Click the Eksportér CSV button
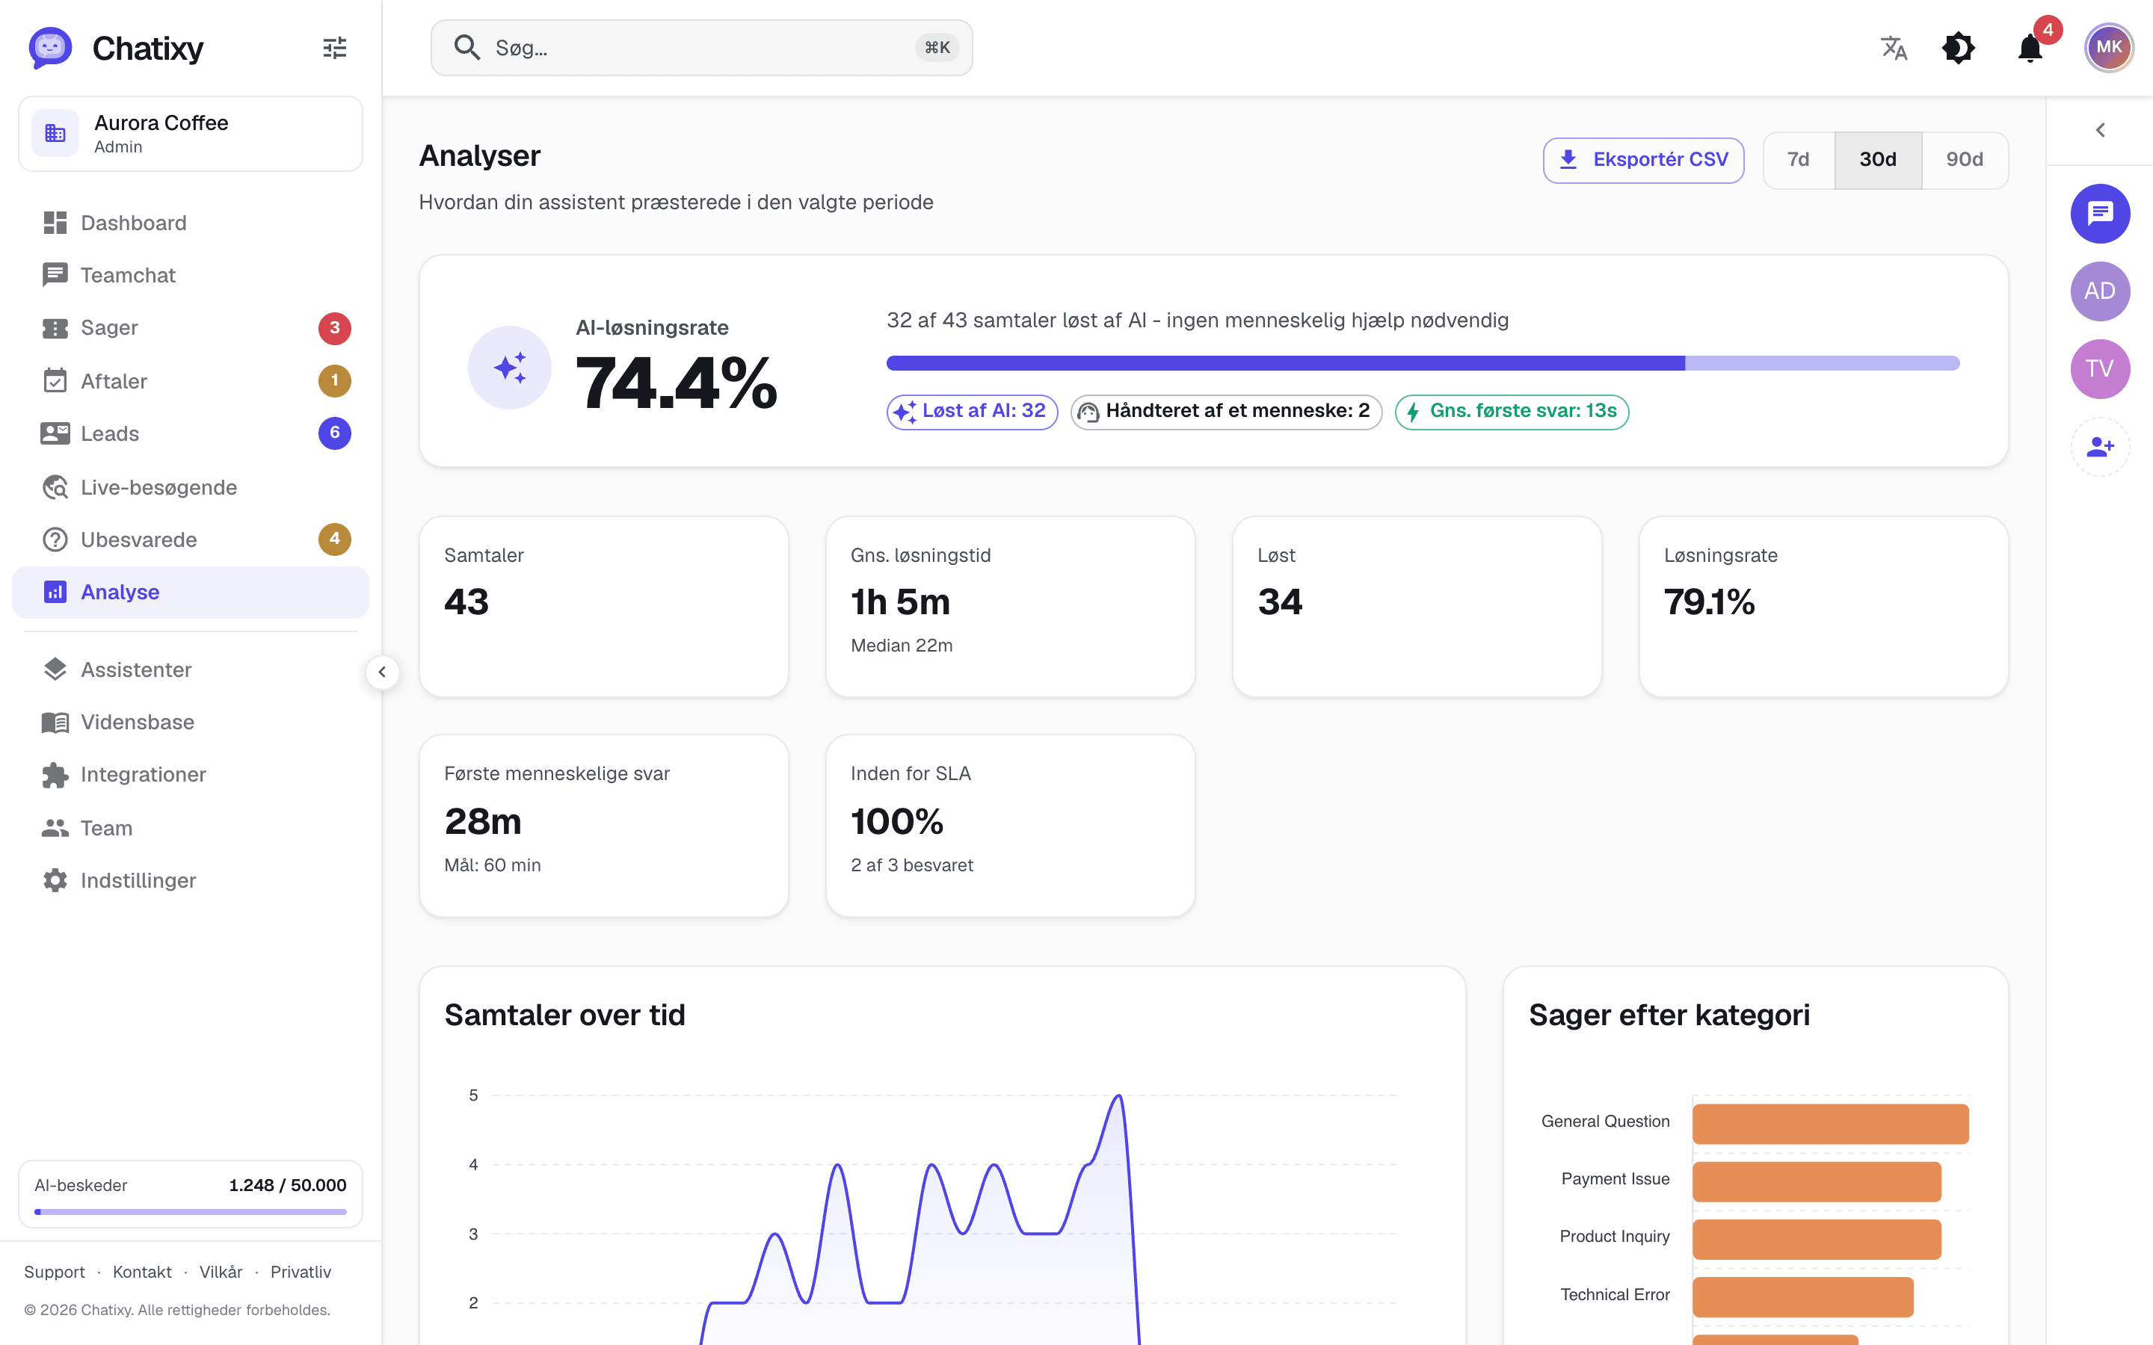The height and width of the screenshot is (1345, 2153). (x=1643, y=160)
